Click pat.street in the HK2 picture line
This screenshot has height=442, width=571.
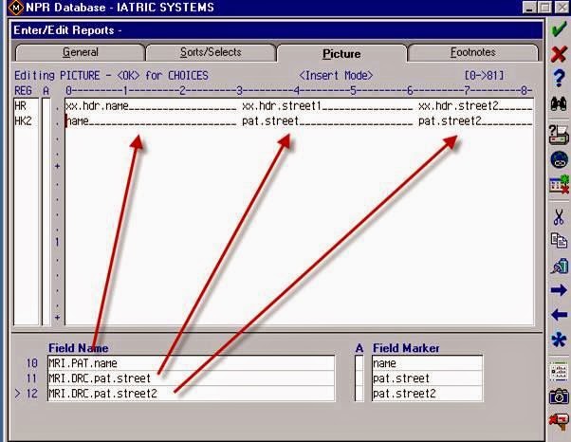click(x=270, y=120)
